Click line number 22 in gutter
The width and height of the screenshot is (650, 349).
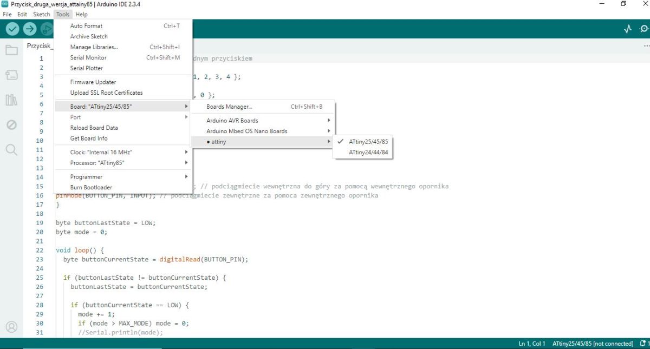39,250
